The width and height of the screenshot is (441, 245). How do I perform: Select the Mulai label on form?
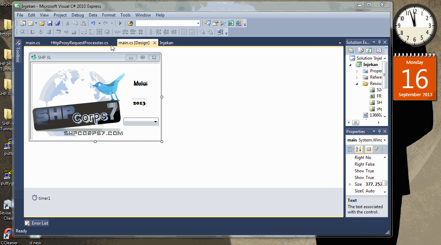click(x=141, y=84)
